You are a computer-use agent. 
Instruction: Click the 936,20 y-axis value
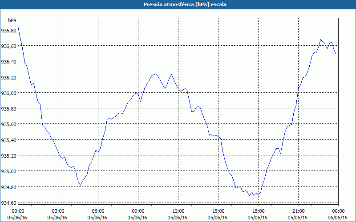(8, 77)
